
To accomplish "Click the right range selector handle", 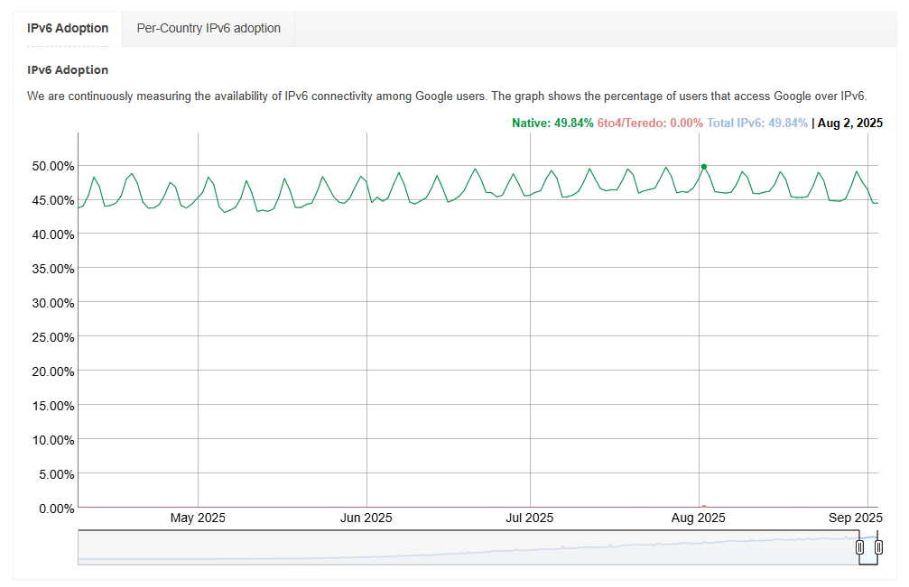I will click(x=879, y=547).
